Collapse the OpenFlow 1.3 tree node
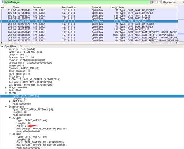The image size is (184, 149). click(2, 46)
